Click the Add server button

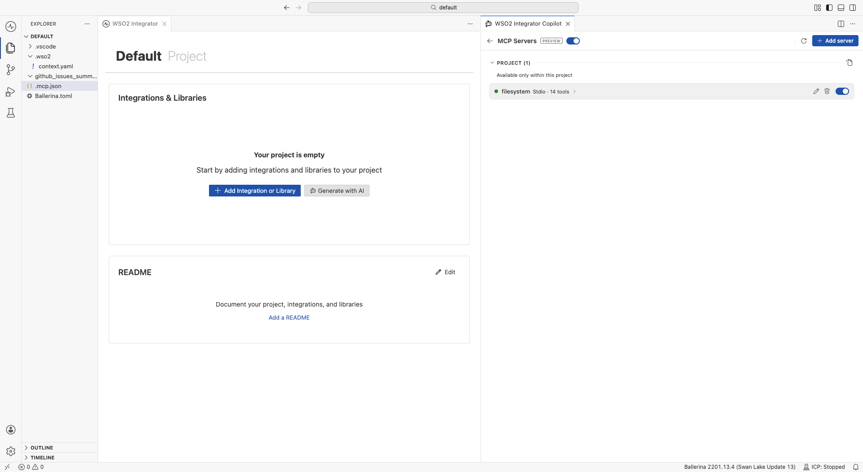(835, 41)
